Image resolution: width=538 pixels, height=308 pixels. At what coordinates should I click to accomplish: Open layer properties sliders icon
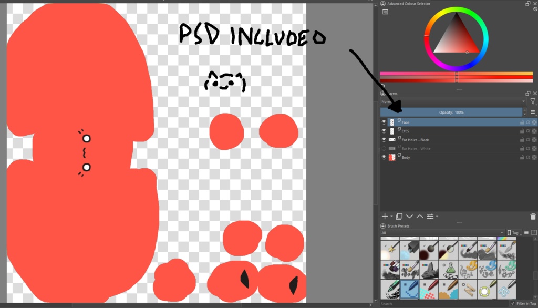point(430,217)
